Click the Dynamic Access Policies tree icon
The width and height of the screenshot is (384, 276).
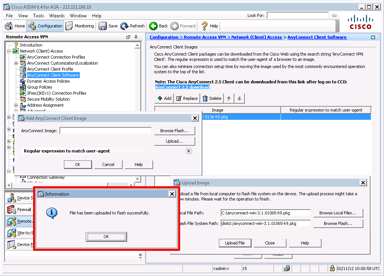click(23, 81)
